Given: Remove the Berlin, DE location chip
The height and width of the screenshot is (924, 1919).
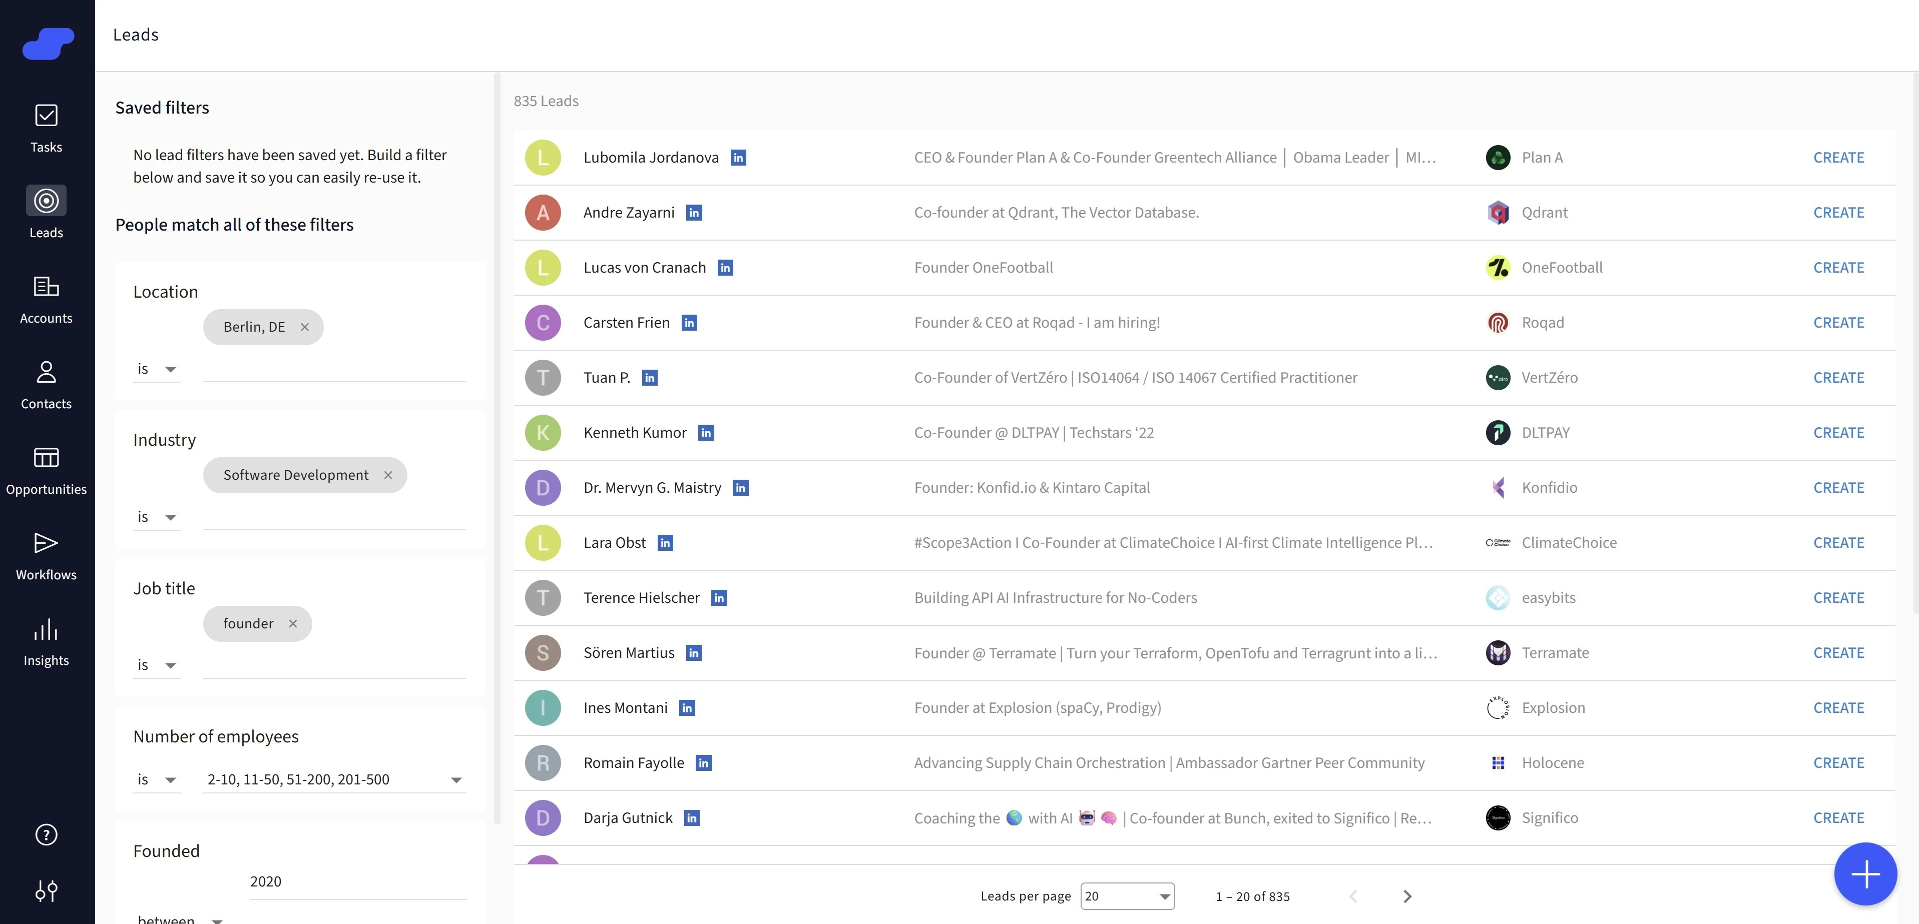Looking at the screenshot, I should pyautogui.click(x=305, y=327).
